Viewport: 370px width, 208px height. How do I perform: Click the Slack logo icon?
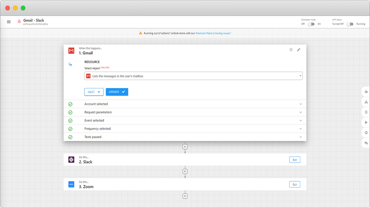pos(71,160)
